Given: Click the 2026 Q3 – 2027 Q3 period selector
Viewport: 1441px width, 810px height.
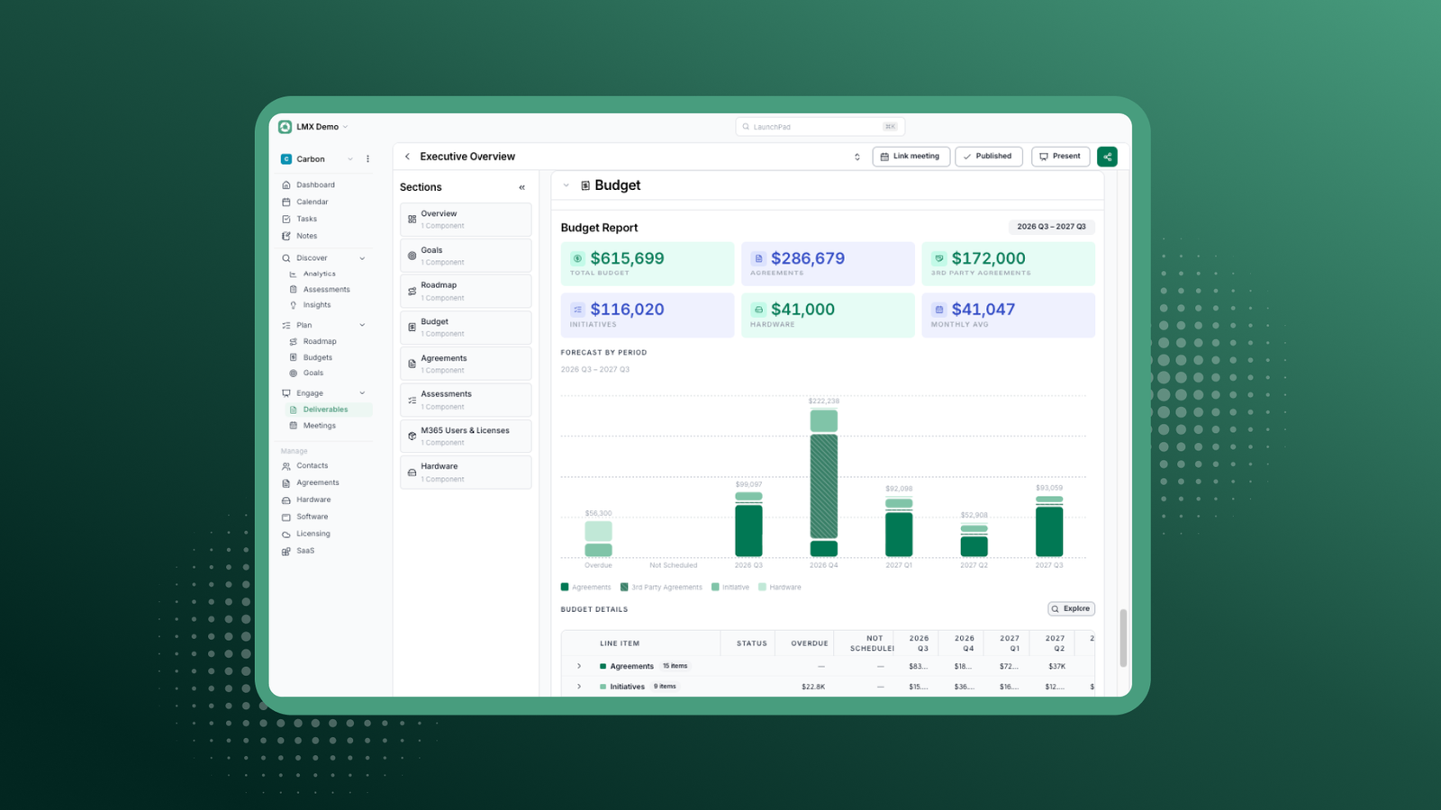Looking at the screenshot, I should (x=1051, y=227).
